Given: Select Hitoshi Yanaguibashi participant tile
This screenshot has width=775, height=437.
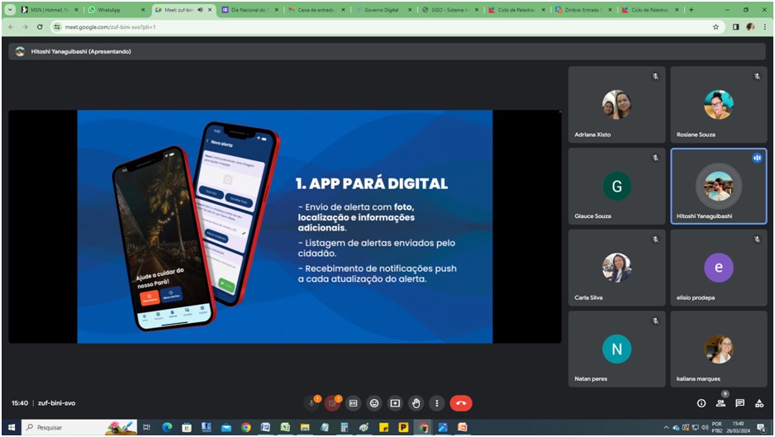Looking at the screenshot, I should (x=718, y=187).
